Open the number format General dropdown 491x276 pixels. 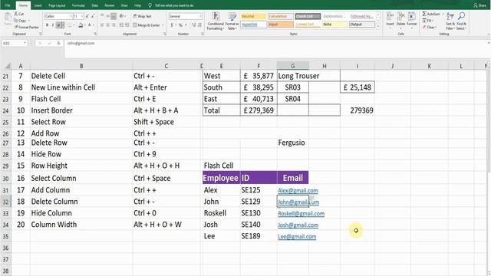(x=200, y=16)
